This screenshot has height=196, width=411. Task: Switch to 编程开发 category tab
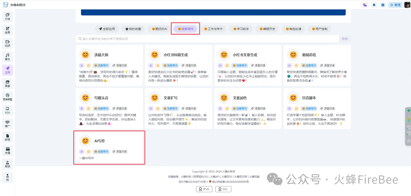(x=267, y=29)
